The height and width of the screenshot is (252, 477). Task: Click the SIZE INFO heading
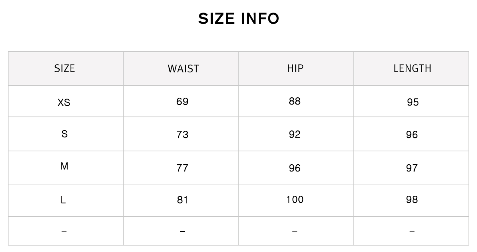pos(238,19)
